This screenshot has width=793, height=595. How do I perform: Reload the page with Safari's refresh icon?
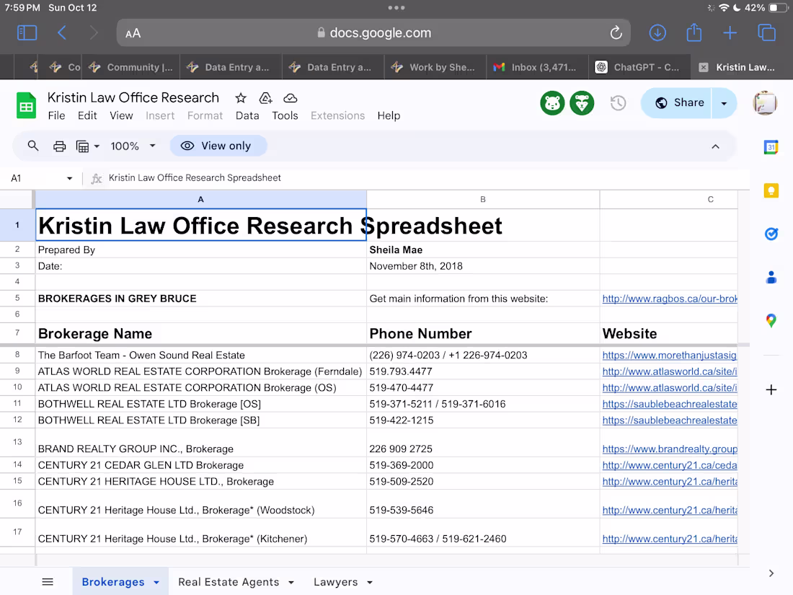(x=616, y=33)
